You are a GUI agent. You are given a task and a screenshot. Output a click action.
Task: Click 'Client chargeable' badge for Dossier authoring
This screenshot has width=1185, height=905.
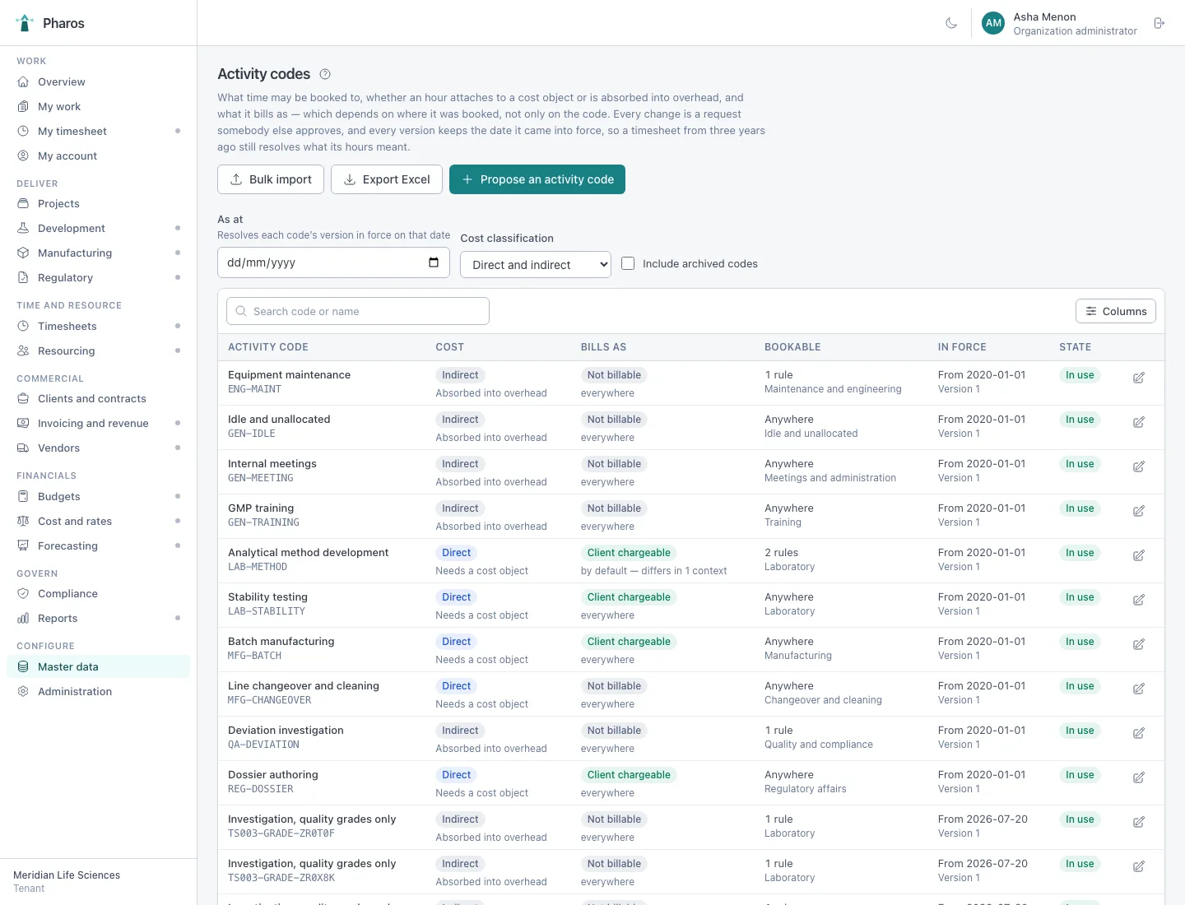point(629,775)
